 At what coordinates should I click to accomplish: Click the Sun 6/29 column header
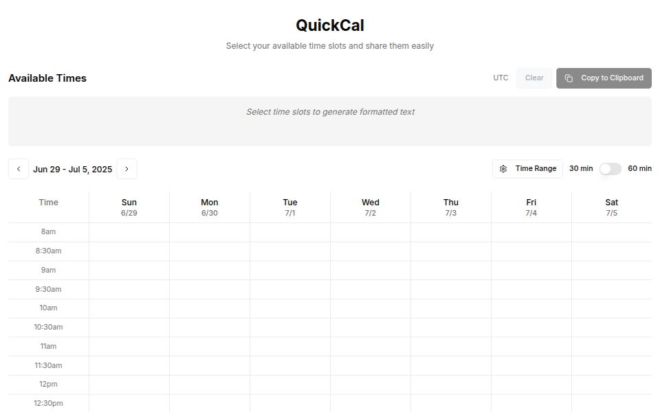pos(129,207)
